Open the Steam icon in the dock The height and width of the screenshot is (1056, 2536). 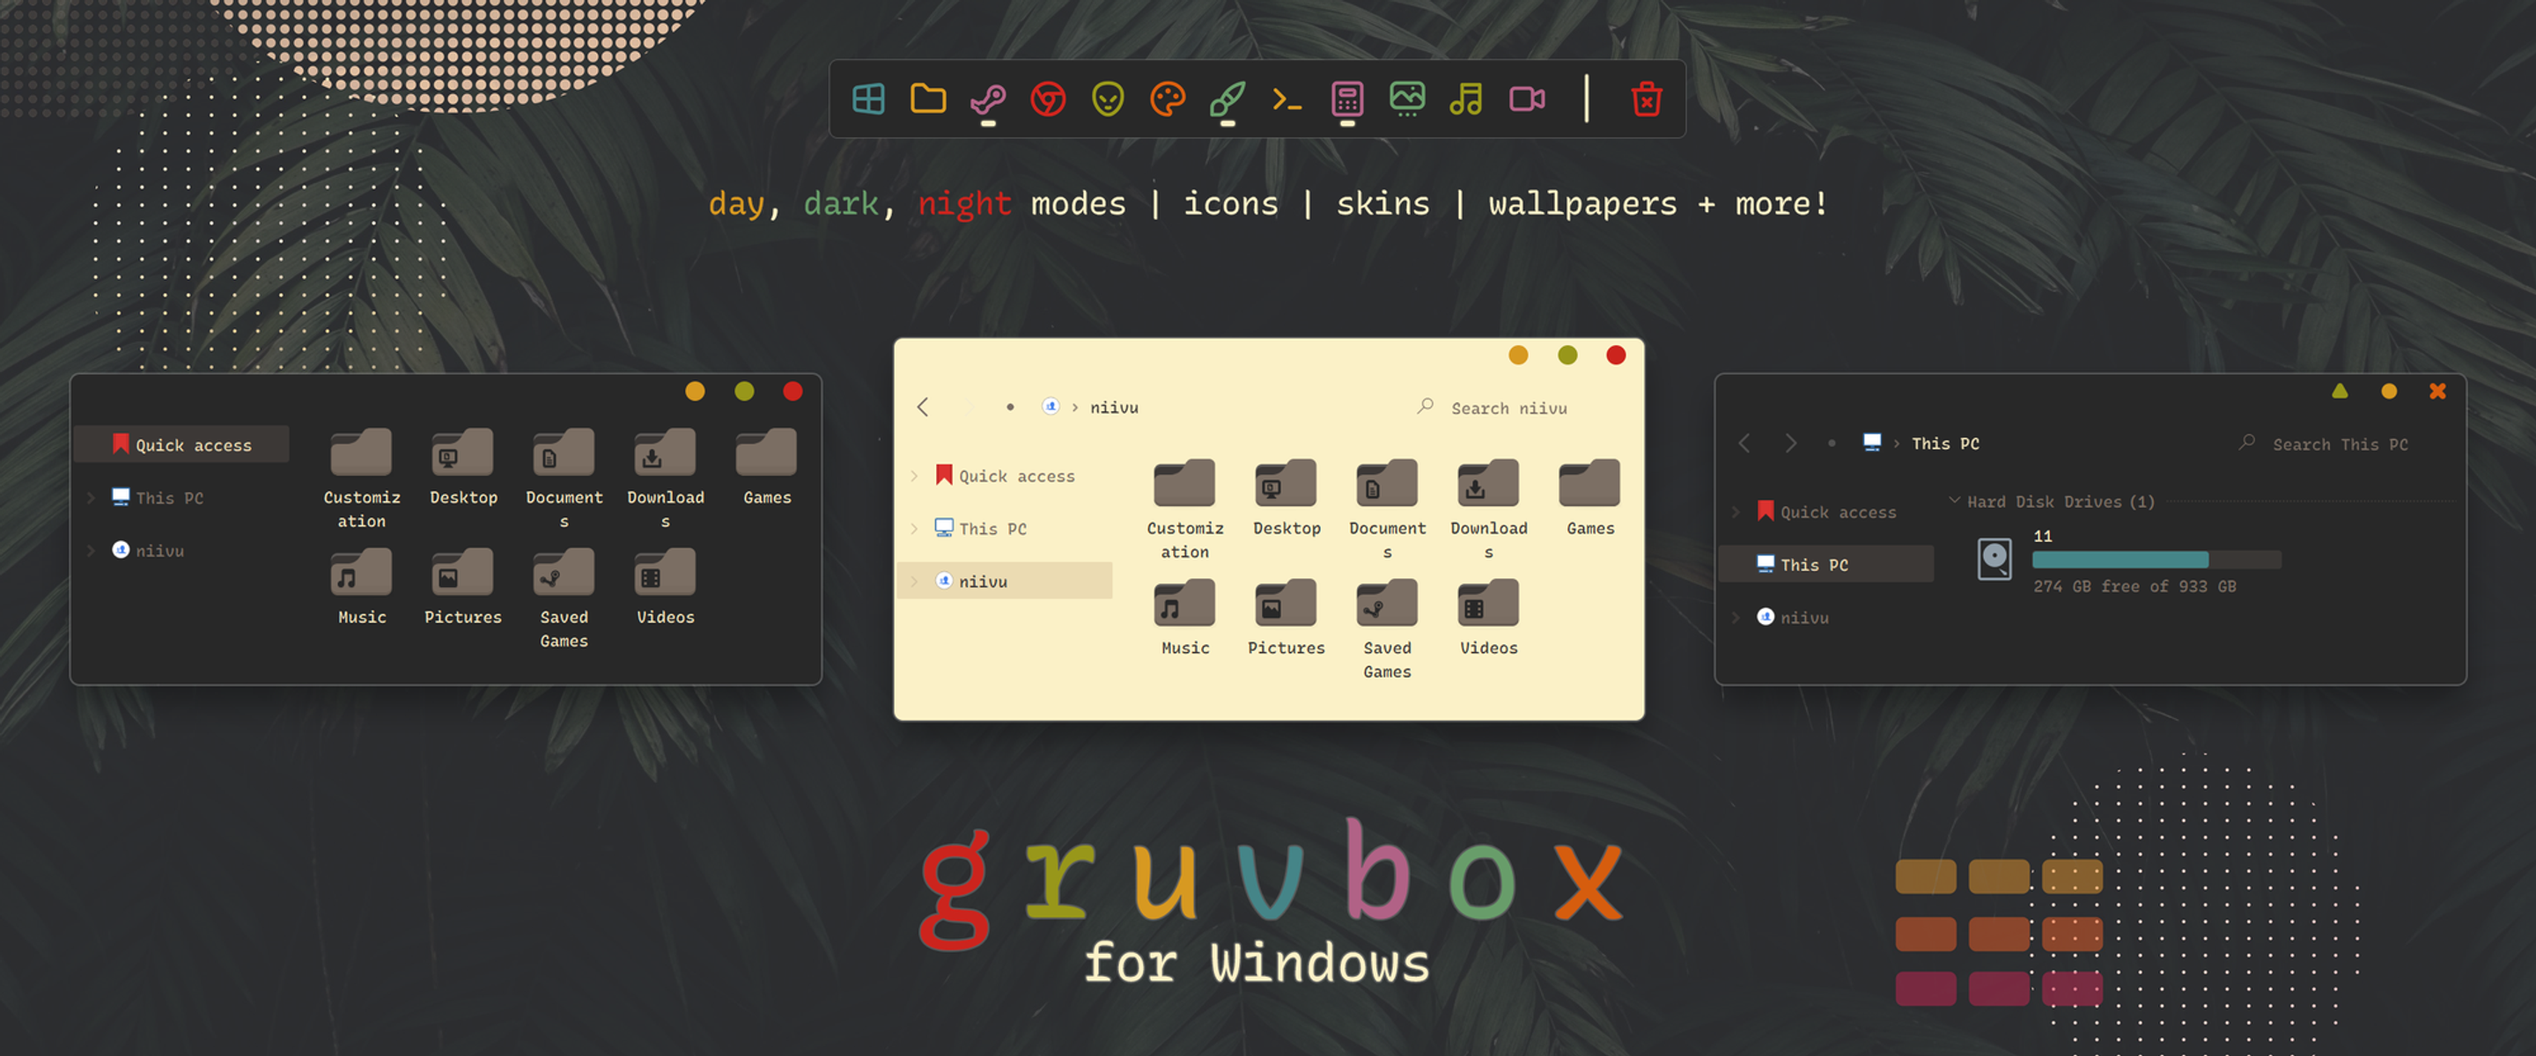[x=987, y=99]
